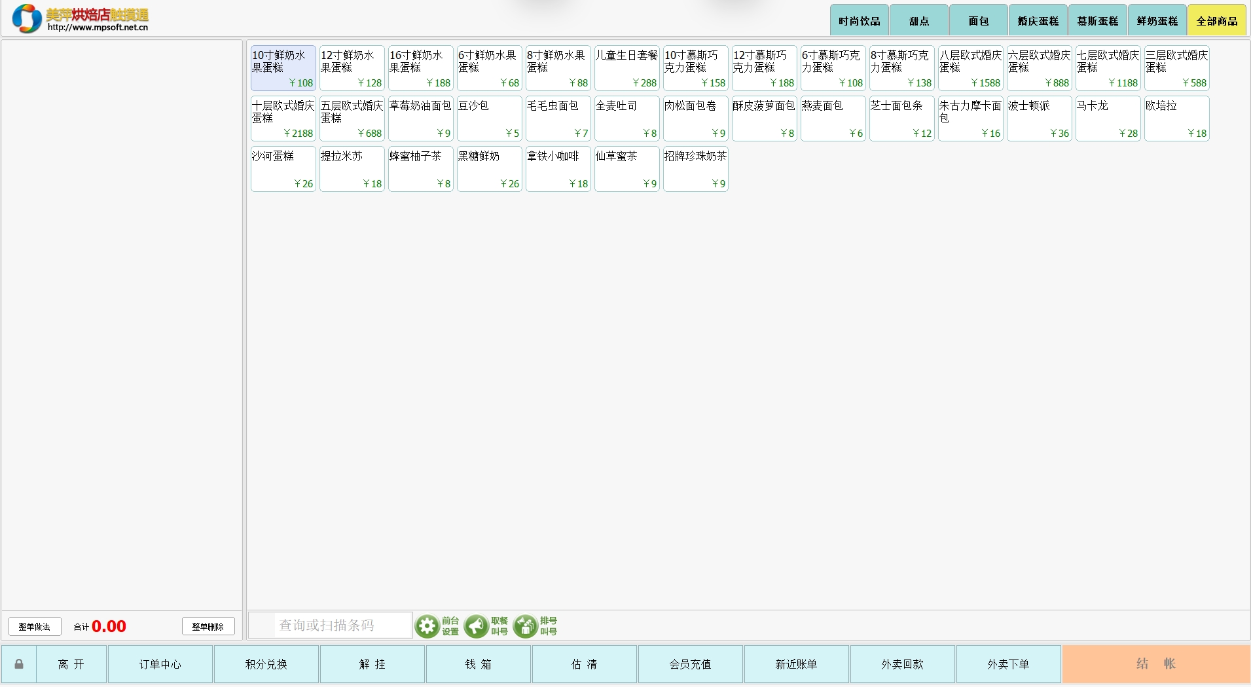Click the 美萍 software logo
This screenshot has width=1251, height=687.
tap(27, 18)
